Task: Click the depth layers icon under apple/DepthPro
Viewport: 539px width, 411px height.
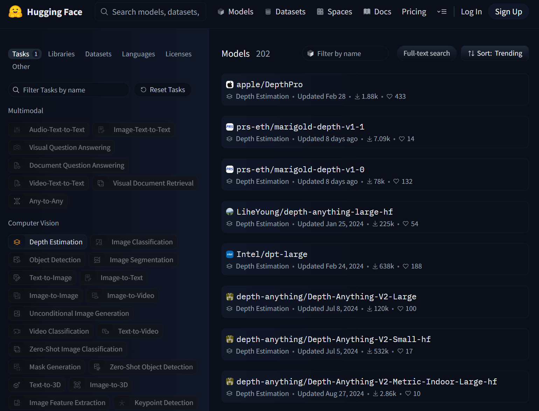Action: (229, 97)
